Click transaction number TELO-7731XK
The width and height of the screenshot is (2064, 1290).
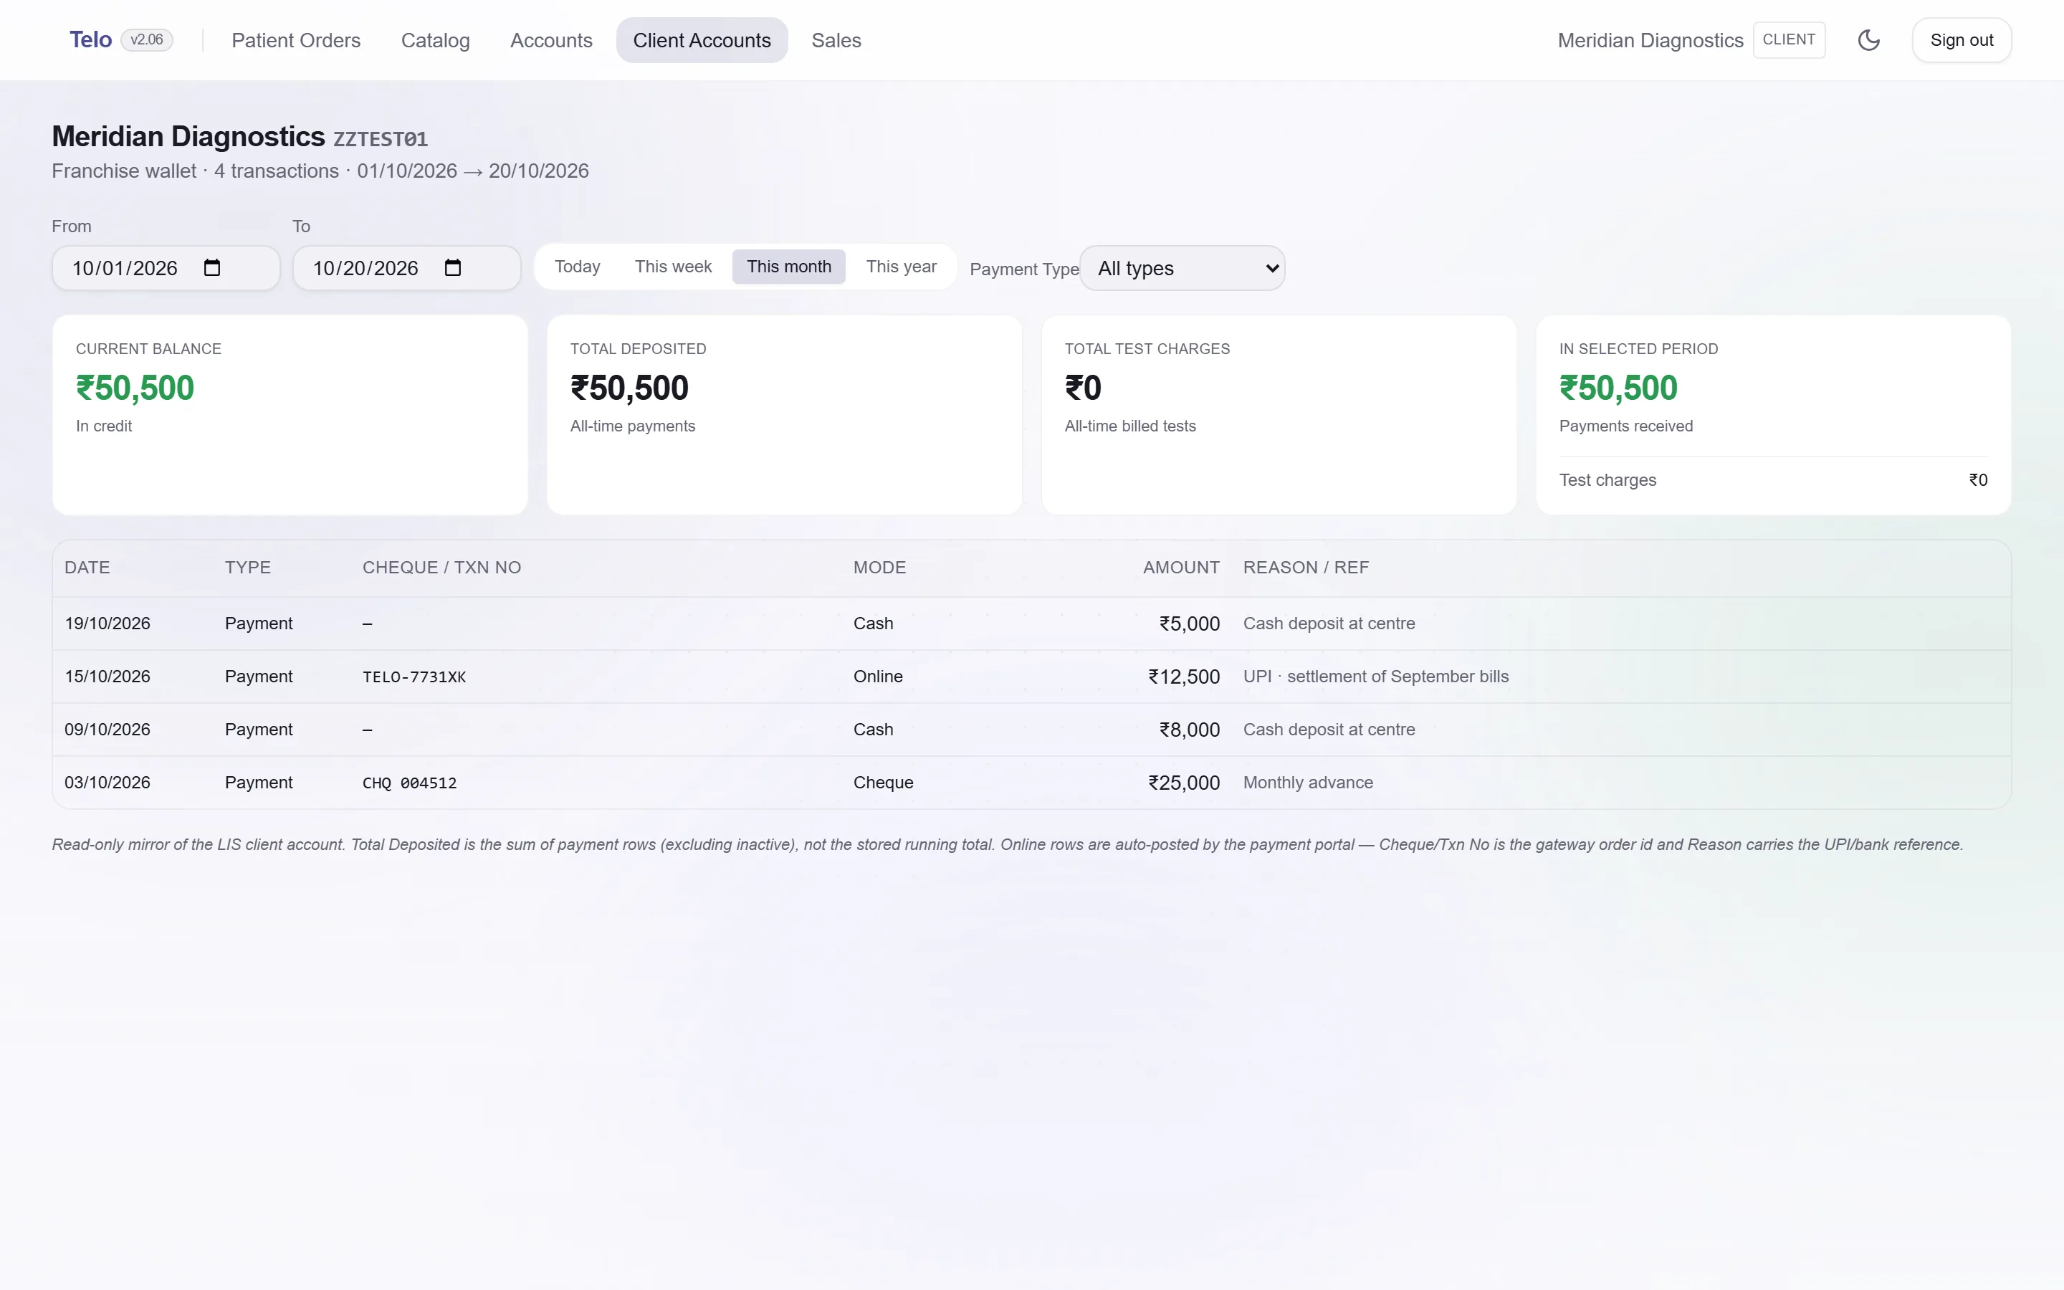point(414,677)
